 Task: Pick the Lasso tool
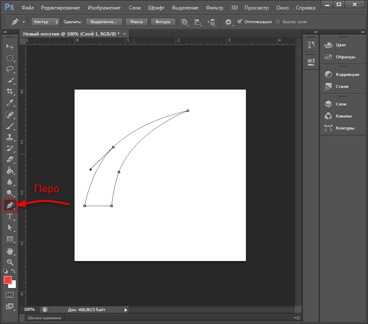[x=9, y=69]
